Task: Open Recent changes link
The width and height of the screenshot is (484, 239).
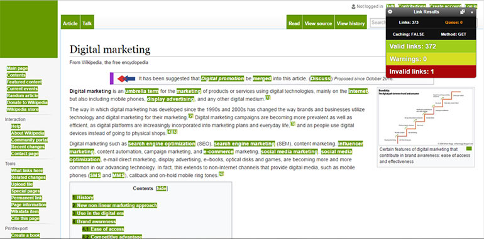Action: (x=28, y=147)
